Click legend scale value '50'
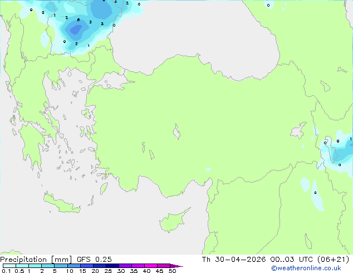This screenshot has height=273, width=353. tap(172, 271)
